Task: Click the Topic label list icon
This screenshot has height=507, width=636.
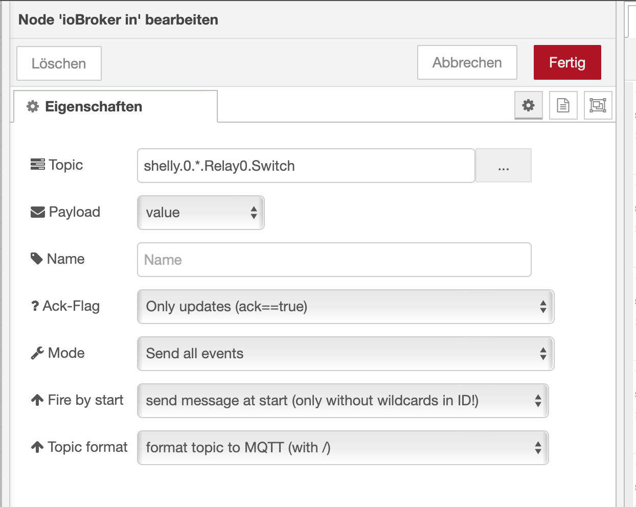Action: tap(37, 165)
